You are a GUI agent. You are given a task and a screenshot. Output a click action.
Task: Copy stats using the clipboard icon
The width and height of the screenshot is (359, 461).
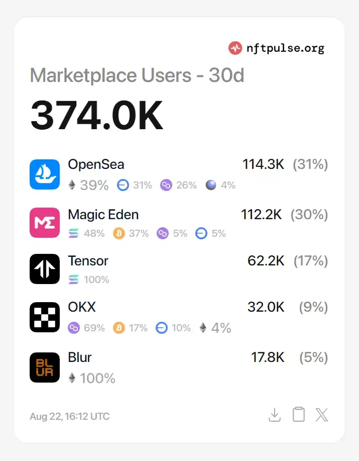tap(298, 415)
